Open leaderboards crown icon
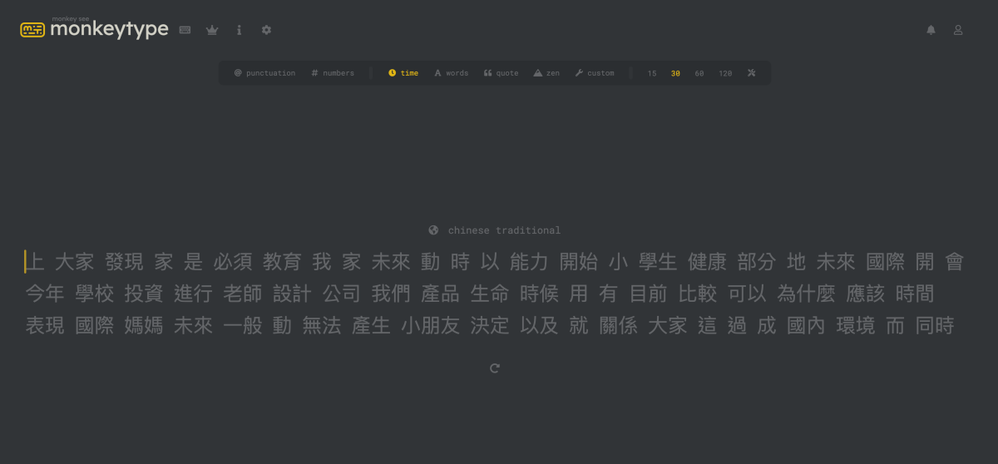The image size is (998, 464). pyautogui.click(x=212, y=30)
